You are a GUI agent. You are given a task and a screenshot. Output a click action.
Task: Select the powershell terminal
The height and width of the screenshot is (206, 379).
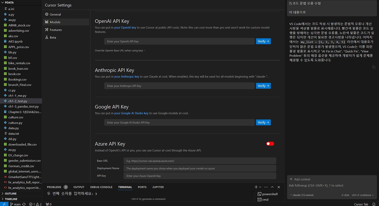point(268,194)
